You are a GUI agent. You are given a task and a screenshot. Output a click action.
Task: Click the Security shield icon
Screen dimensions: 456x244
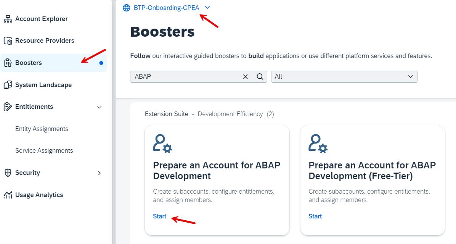[8, 173]
